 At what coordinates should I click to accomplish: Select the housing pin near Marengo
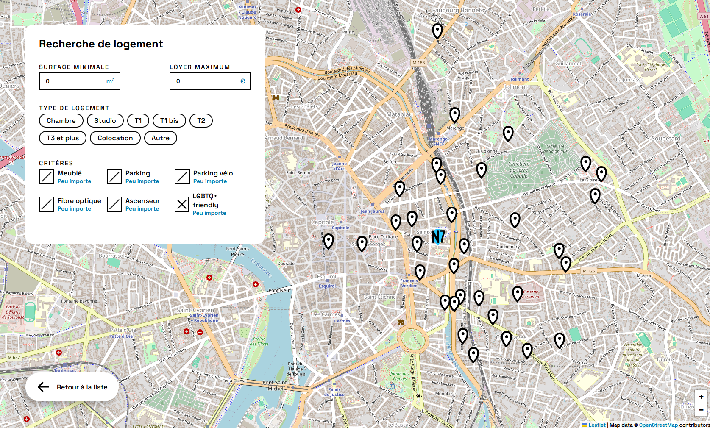454,114
